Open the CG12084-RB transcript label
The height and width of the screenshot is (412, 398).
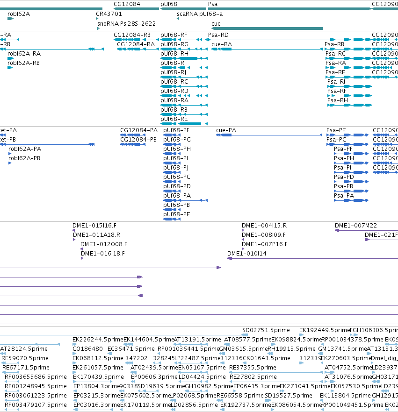(132, 35)
